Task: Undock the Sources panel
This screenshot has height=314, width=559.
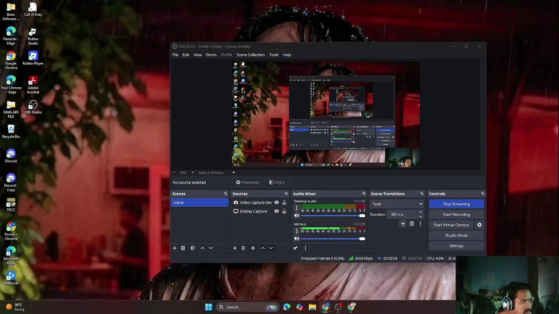Action: (x=286, y=194)
